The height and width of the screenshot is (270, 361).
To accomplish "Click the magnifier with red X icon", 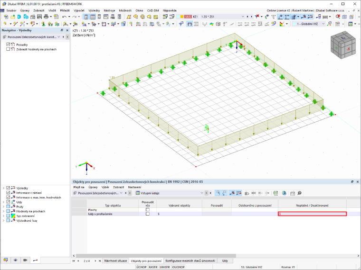I will pos(338,17).
